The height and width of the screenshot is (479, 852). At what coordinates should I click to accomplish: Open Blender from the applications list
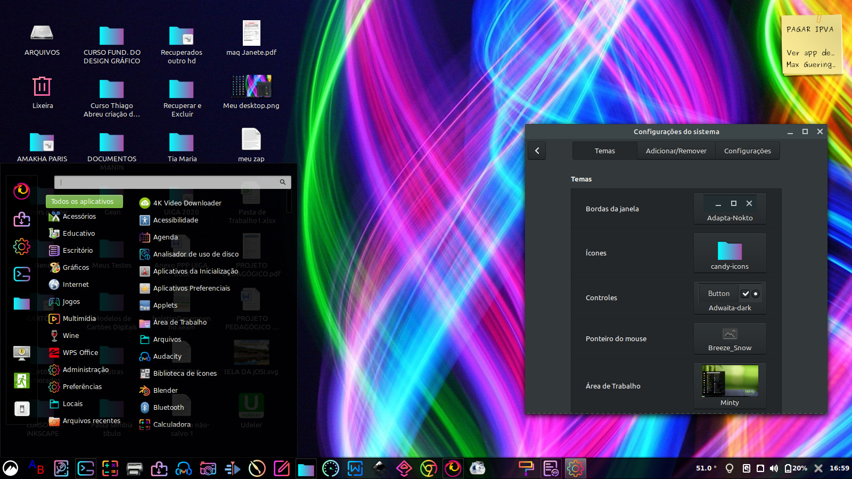pyautogui.click(x=165, y=391)
